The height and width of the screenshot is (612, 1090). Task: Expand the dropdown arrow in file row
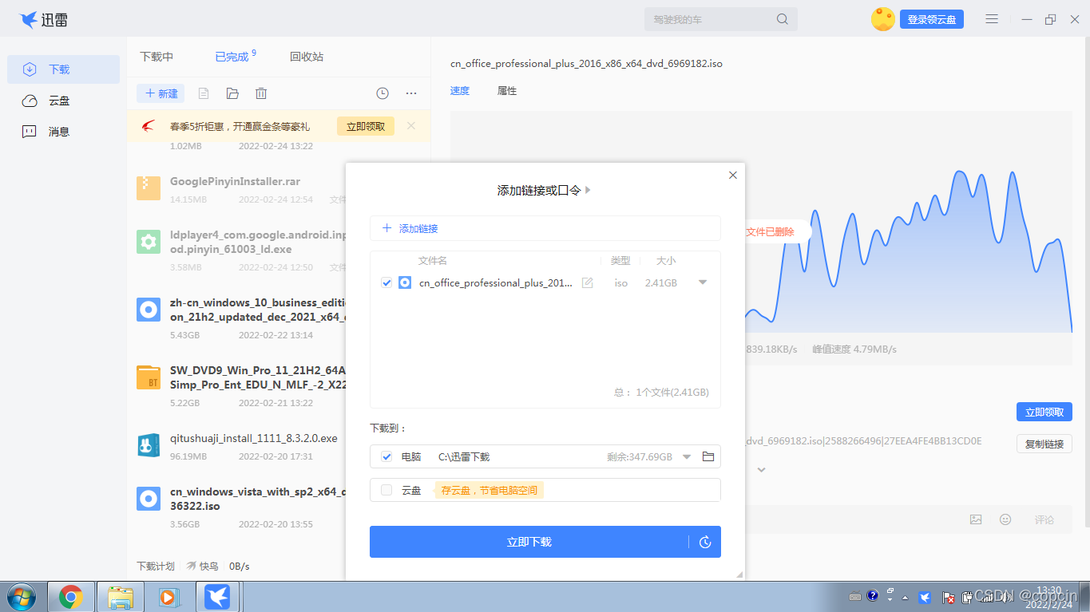pos(703,282)
